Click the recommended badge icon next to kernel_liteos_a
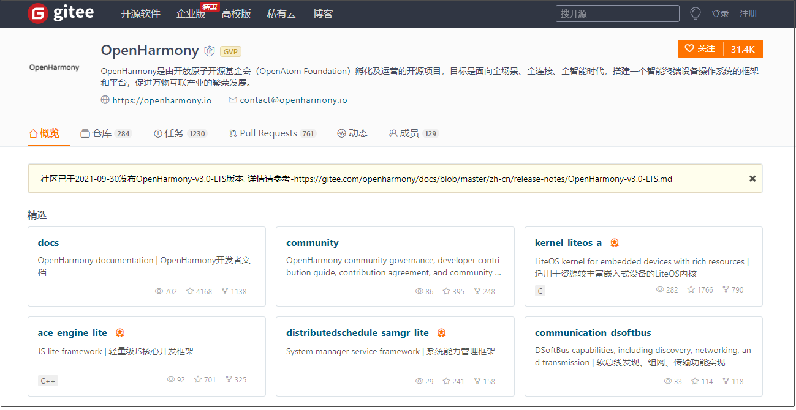796x410 pixels. tap(614, 243)
